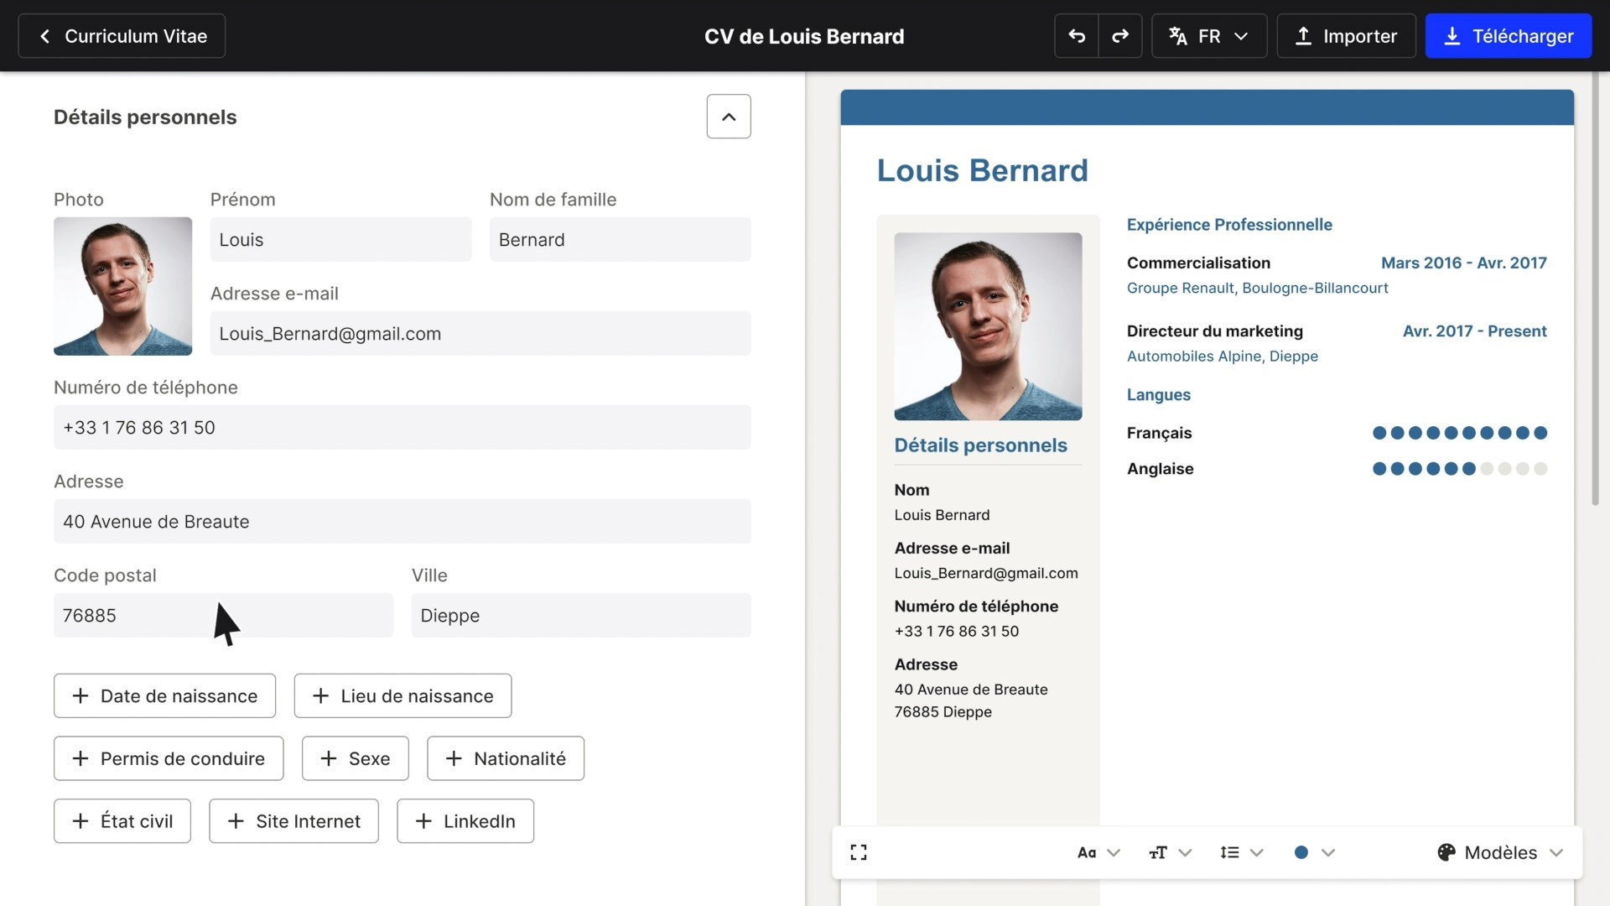The height and width of the screenshot is (906, 1610).
Task: Open the FR language dropdown
Action: (x=1208, y=36)
